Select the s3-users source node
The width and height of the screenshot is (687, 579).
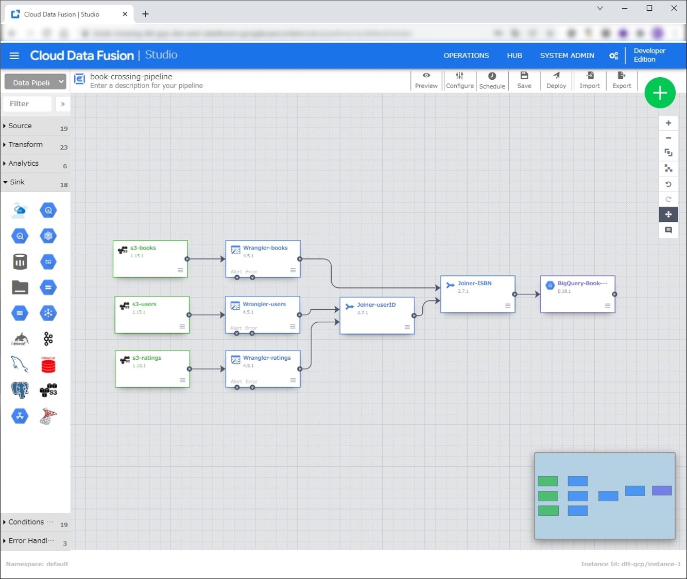coord(152,315)
